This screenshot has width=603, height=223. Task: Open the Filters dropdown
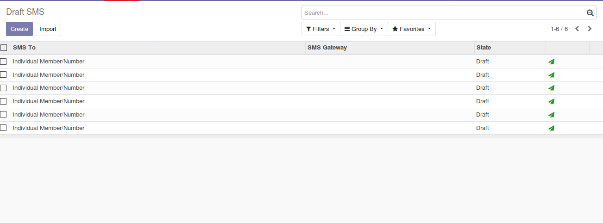coord(320,29)
